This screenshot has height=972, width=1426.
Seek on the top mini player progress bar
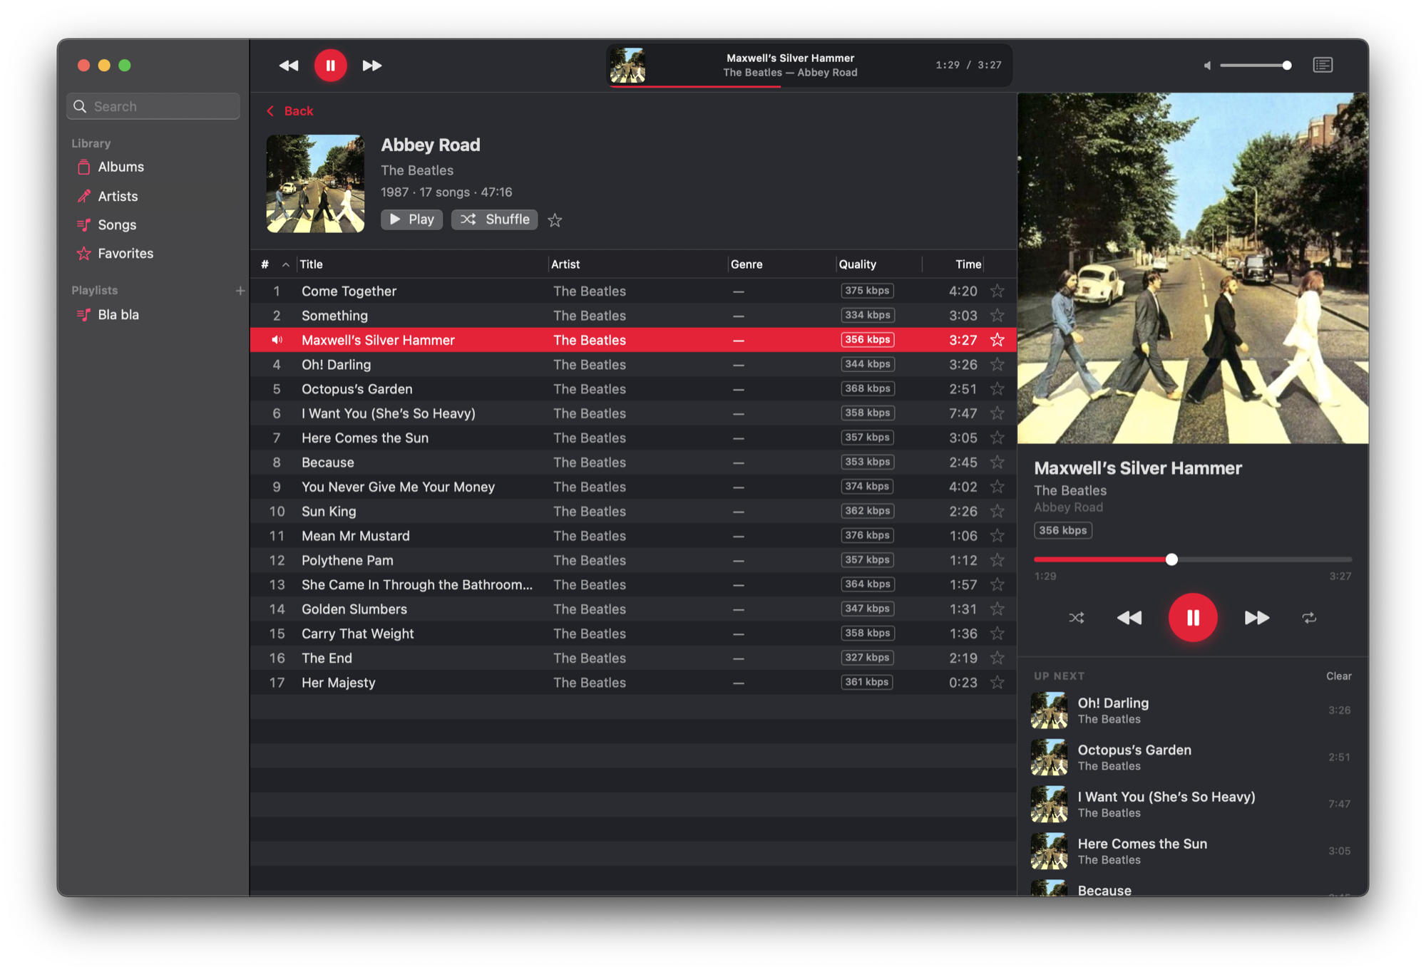coord(810,86)
